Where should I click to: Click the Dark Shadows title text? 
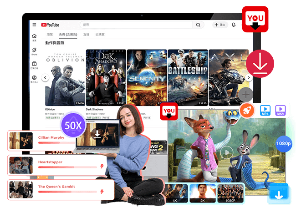95,109
